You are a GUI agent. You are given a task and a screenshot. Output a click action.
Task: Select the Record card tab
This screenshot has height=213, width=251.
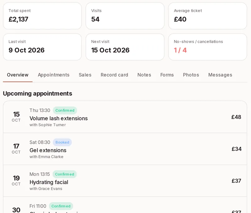114,75
